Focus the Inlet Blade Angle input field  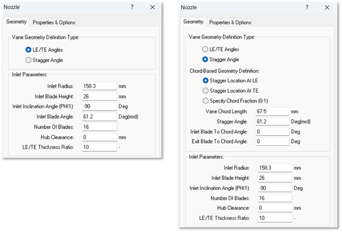click(x=99, y=116)
